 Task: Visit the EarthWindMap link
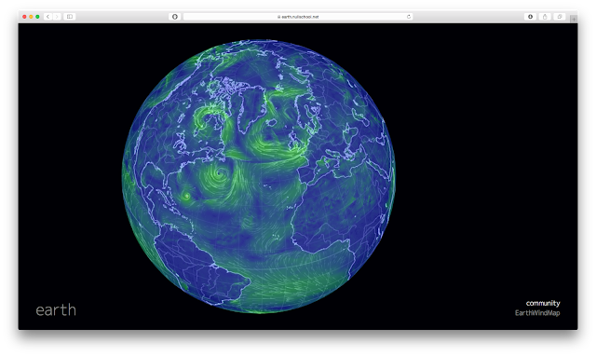[537, 313]
